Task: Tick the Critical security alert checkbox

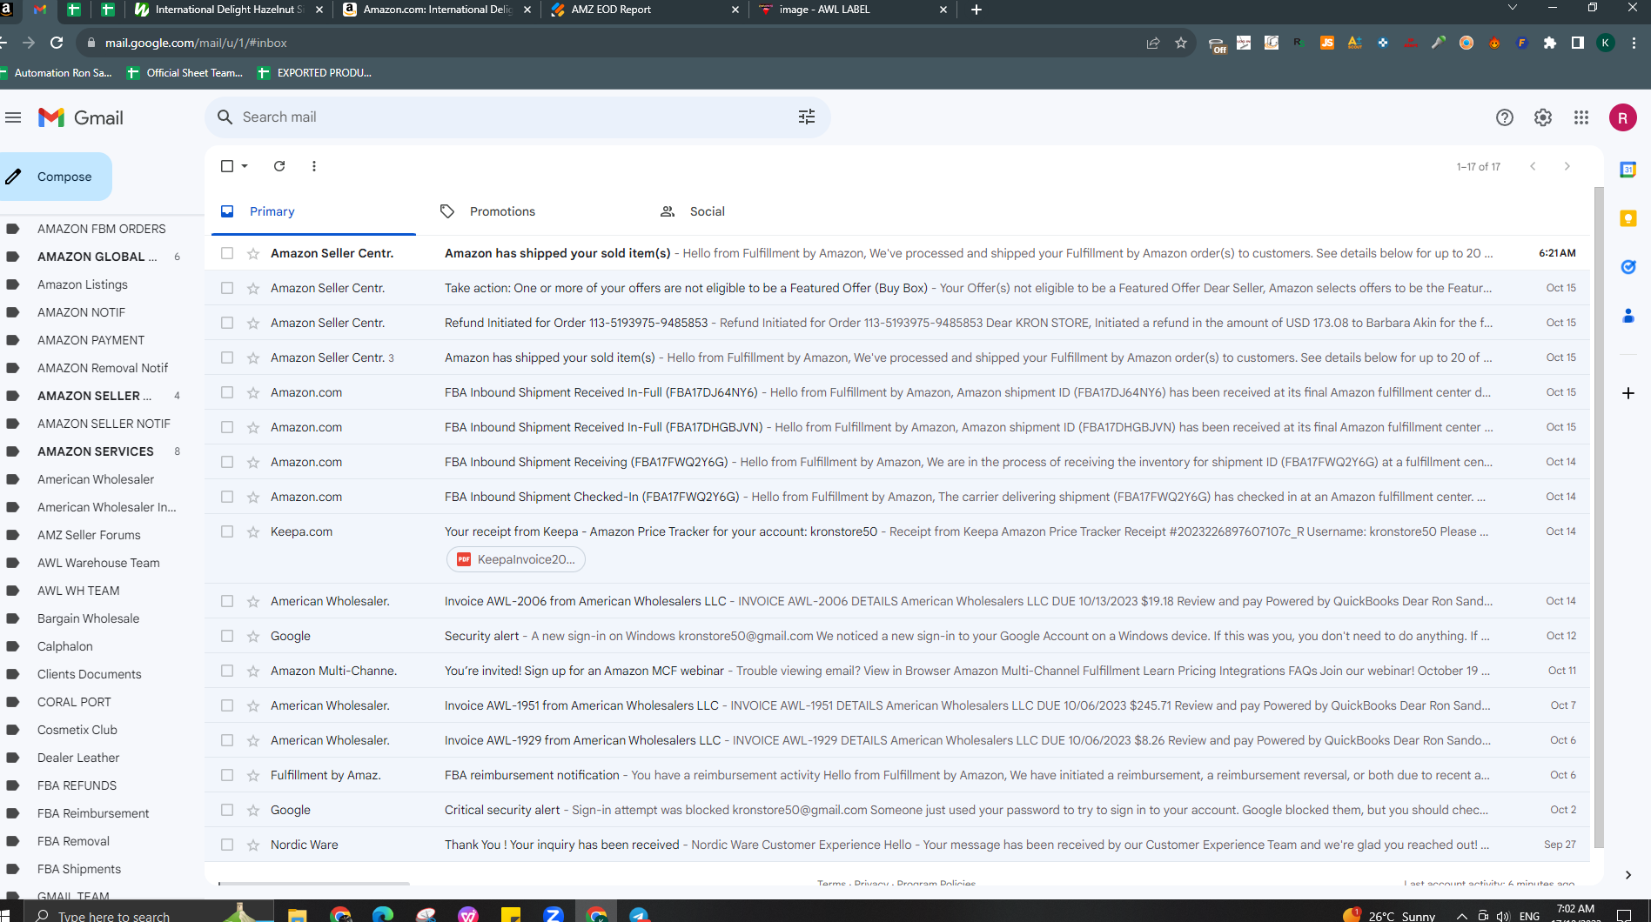Action: [227, 810]
